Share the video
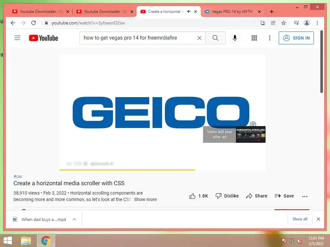Image resolution: width=330 pixels, height=247 pixels. coord(257,196)
